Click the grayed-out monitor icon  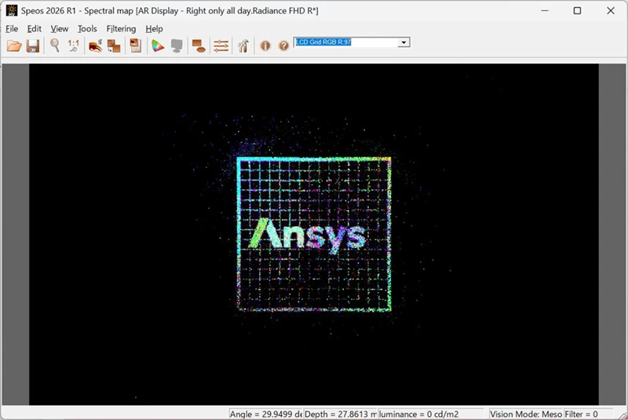point(177,46)
